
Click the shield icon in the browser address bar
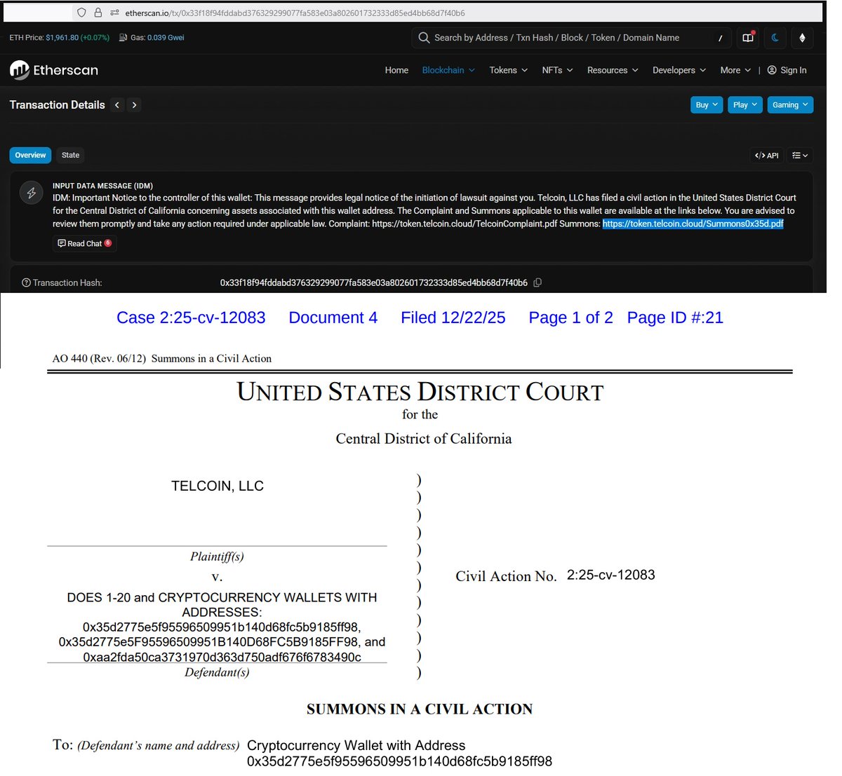pos(80,11)
